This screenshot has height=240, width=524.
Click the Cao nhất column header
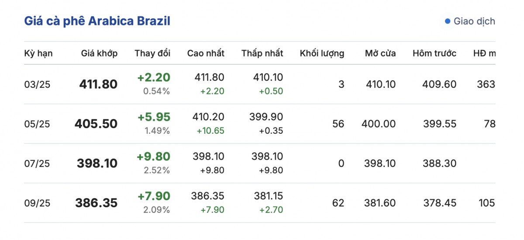point(206,53)
